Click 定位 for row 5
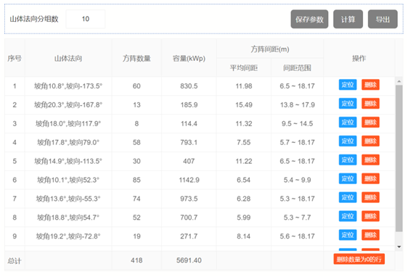 point(348,160)
